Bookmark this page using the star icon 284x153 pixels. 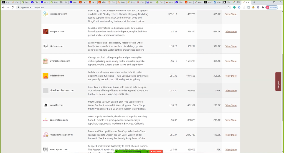click(228, 7)
